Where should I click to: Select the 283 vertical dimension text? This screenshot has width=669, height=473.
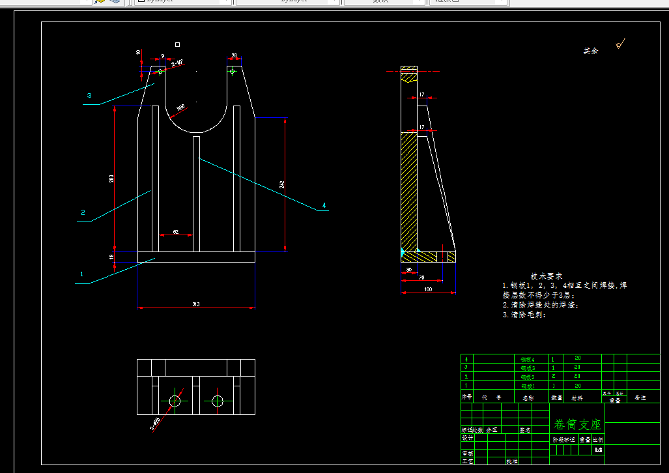pyautogui.click(x=112, y=179)
